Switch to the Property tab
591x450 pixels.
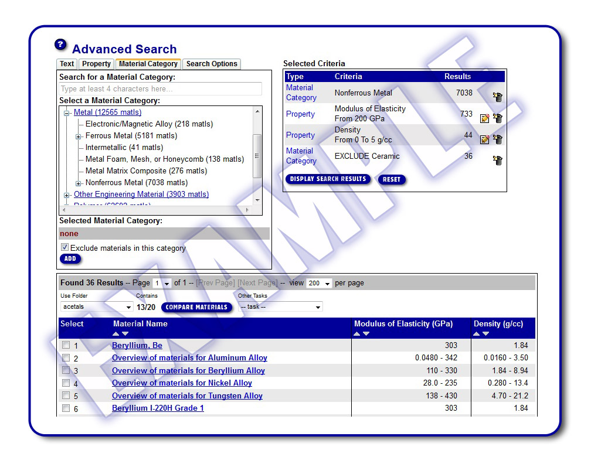[x=96, y=64]
